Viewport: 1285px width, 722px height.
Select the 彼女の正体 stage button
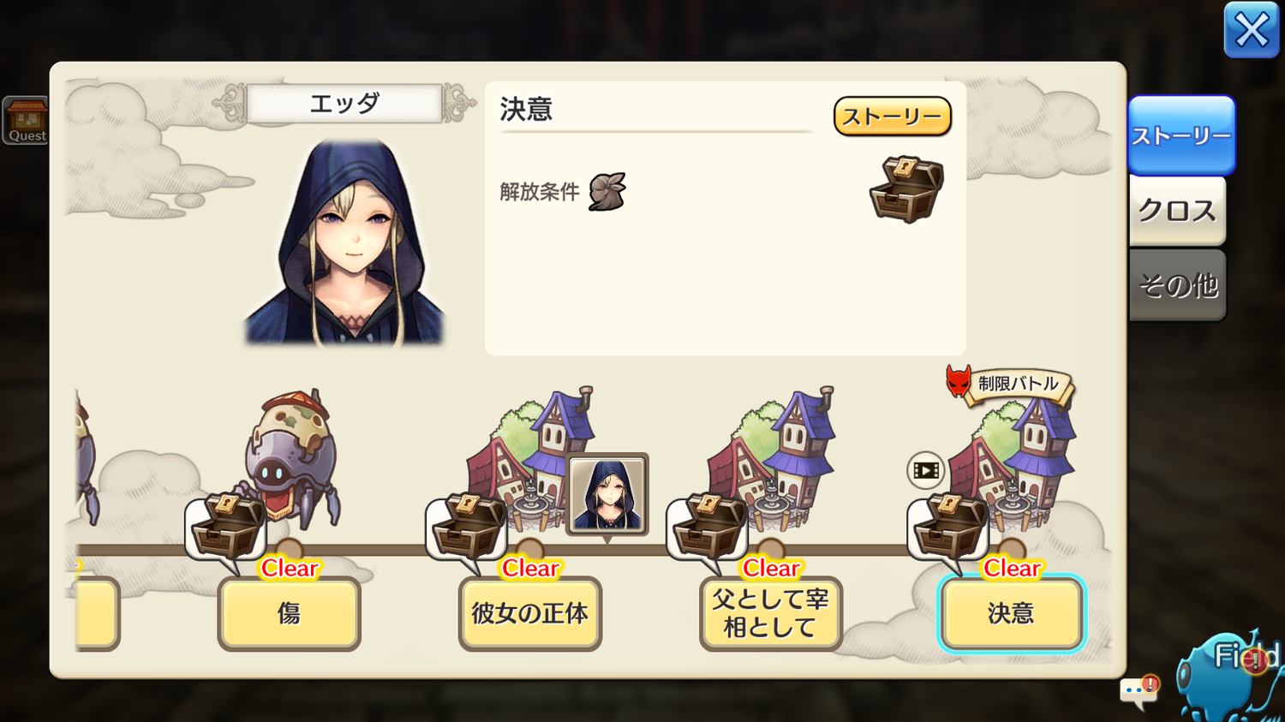click(529, 613)
